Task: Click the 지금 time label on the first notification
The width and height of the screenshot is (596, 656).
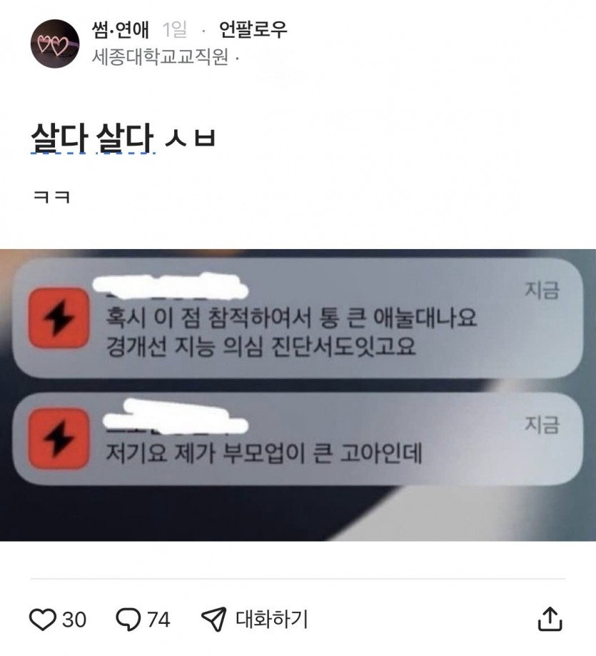Action: 542,291
